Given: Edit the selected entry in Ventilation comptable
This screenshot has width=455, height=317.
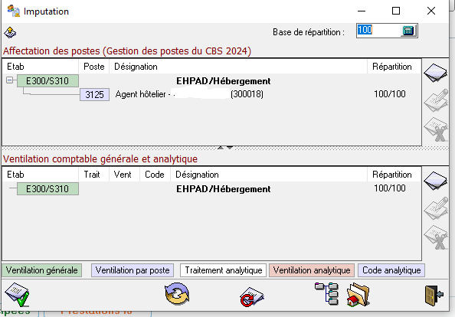Looking at the screenshot, I should [x=436, y=208].
